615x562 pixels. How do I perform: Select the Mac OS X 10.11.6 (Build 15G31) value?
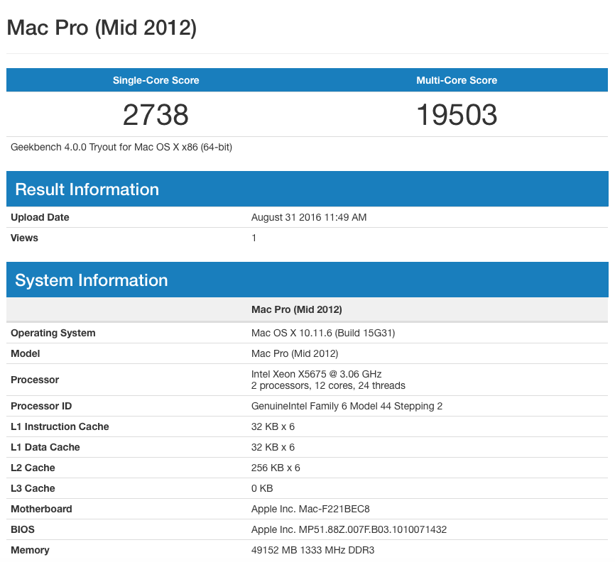323,333
